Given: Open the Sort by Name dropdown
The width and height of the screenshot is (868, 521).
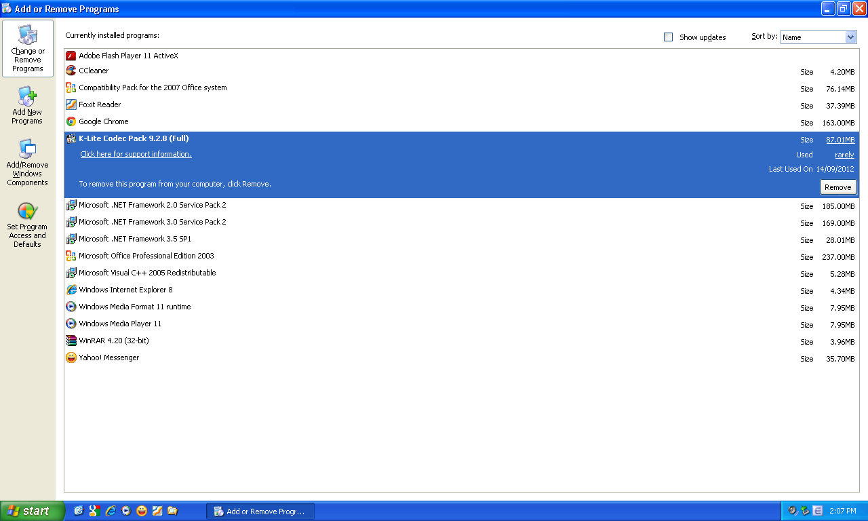Looking at the screenshot, I should (818, 37).
